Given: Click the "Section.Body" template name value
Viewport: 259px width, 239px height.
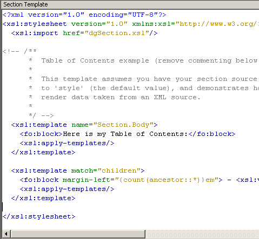Looking at the screenshot, I should tap(124, 125).
